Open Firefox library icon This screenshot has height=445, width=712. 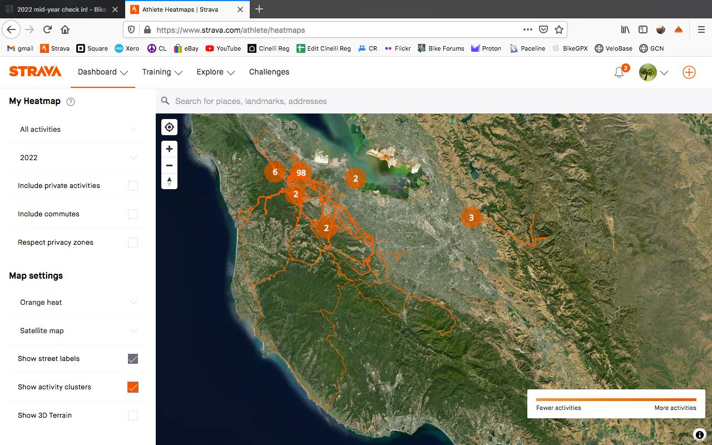coord(625,29)
